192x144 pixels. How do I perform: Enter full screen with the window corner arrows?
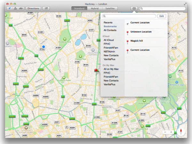pos(185,4)
